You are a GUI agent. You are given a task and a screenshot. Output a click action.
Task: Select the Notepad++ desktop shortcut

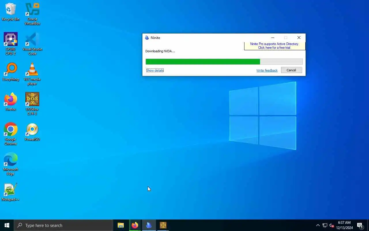click(11, 192)
